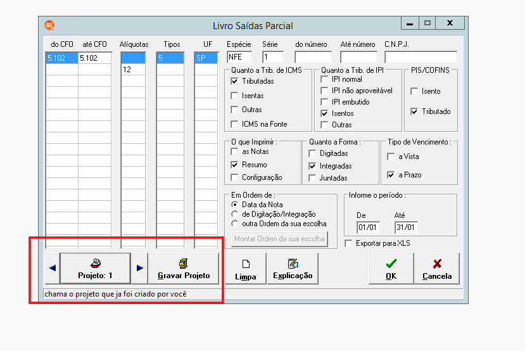Click the Espécie field containing NFE
The image size is (525, 351).
(239, 57)
